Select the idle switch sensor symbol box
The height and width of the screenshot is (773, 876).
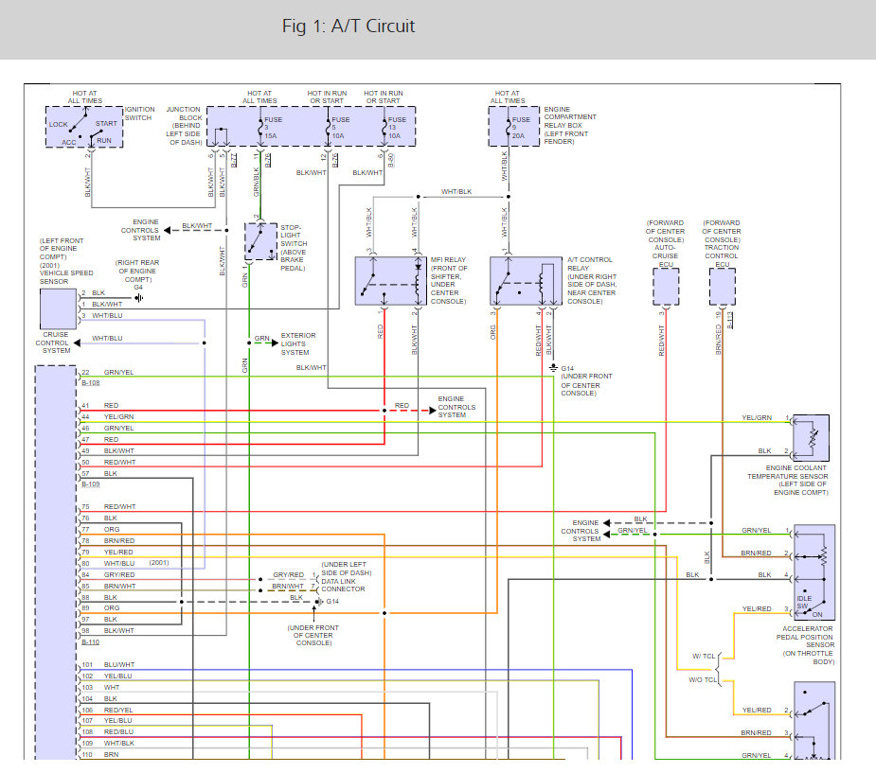pyautogui.click(x=814, y=572)
